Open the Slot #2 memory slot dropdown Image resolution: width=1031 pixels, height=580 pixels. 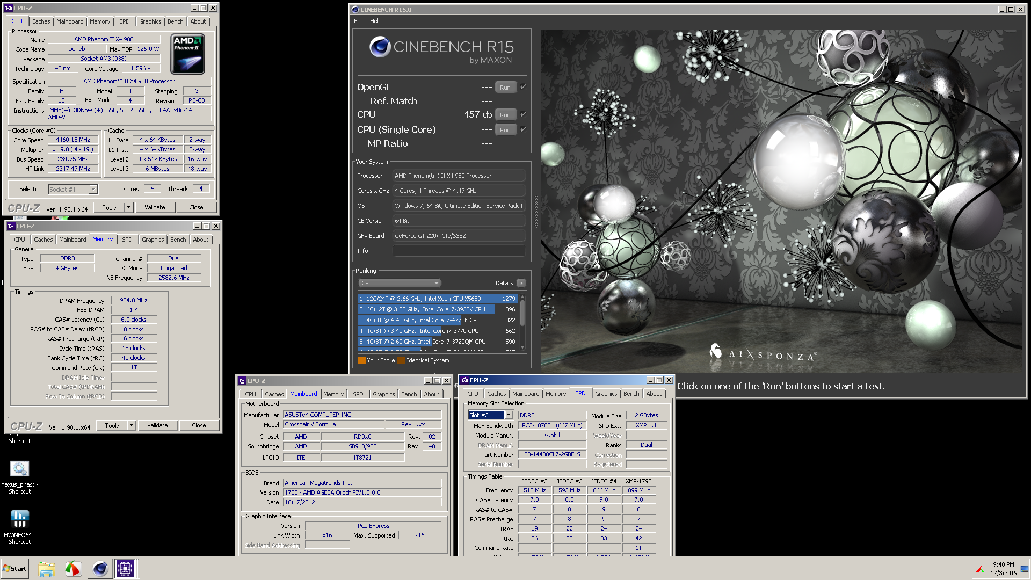click(508, 415)
